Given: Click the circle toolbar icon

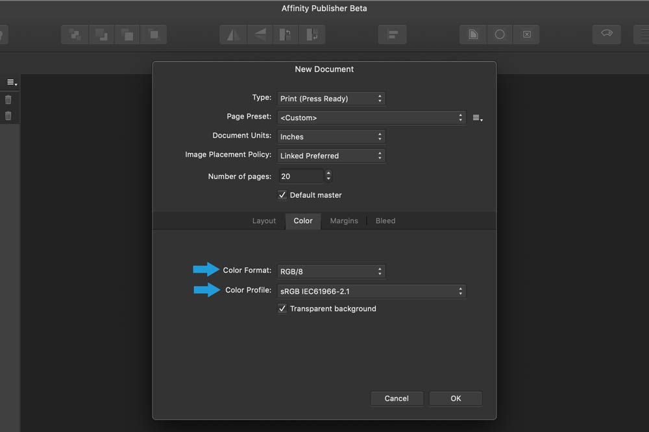Looking at the screenshot, I should pyautogui.click(x=500, y=35).
